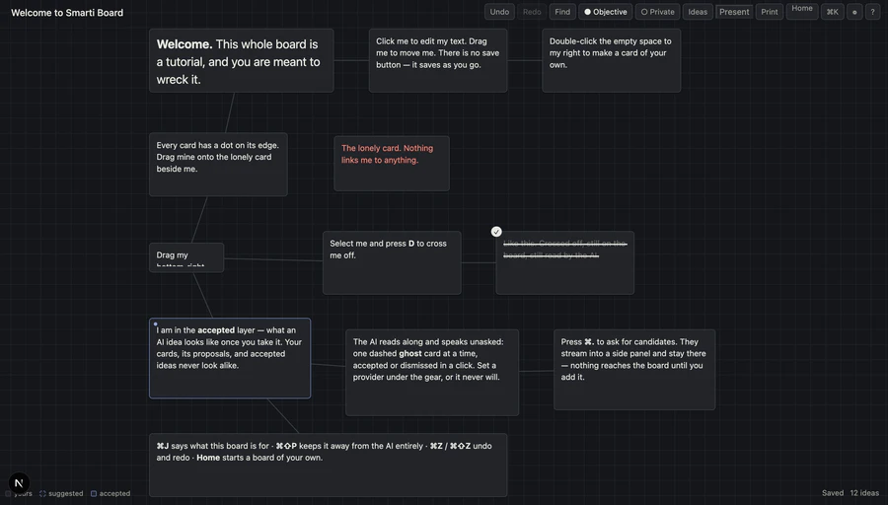Switch to Present mode
This screenshot has width=888, height=505.
[x=734, y=12]
